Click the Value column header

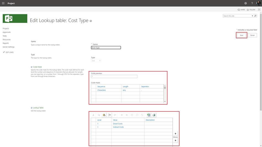tap(128, 120)
